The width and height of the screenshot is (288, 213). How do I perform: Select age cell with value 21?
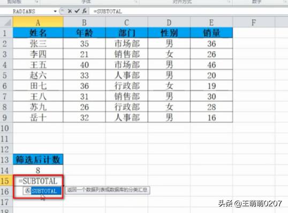84,54
